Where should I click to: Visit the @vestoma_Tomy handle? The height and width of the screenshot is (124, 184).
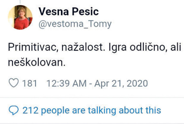(x=75, y=24)
